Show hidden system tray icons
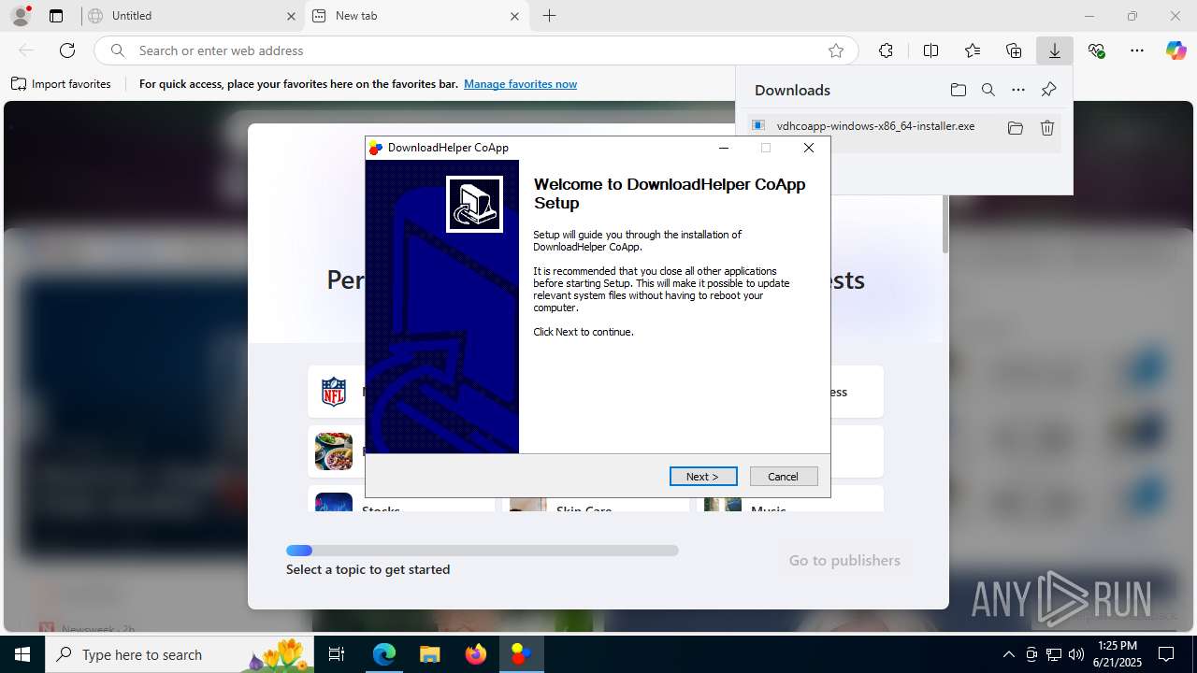 [1008, 654]
